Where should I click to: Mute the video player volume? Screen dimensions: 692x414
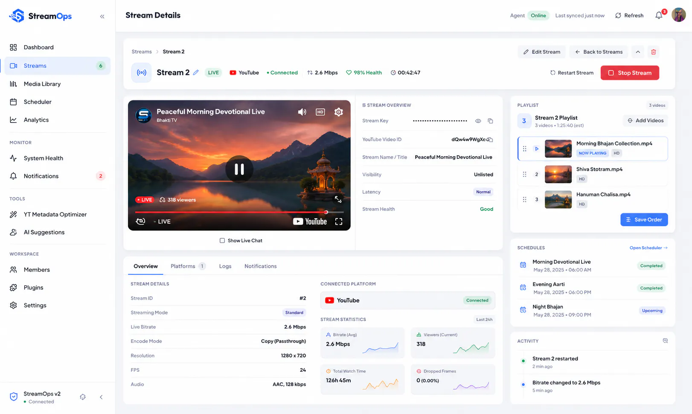pos(302,112)
